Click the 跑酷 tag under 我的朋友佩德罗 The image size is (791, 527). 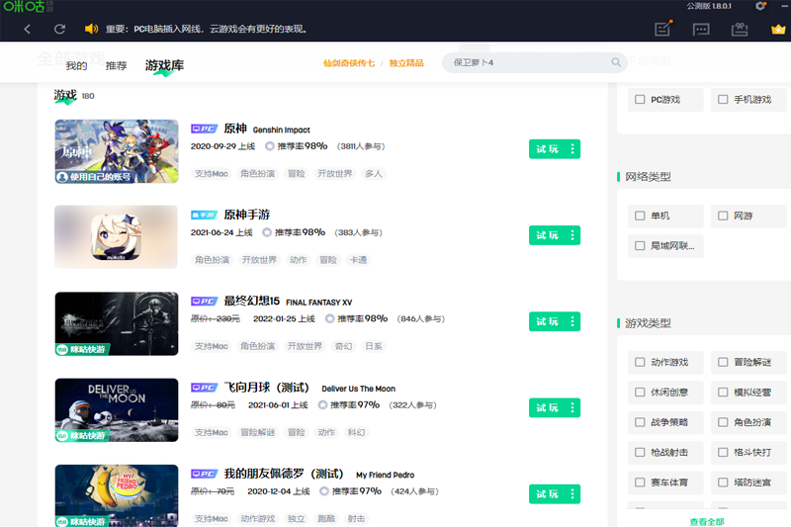(326, 518)
